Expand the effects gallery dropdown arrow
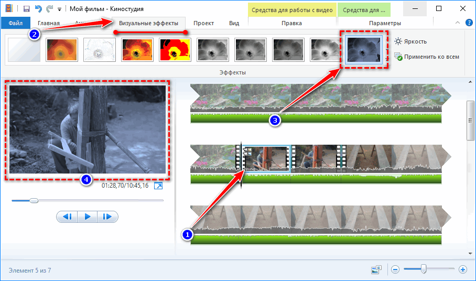The height and width of the screenshot is (281, 476). (x=387, y=59)
